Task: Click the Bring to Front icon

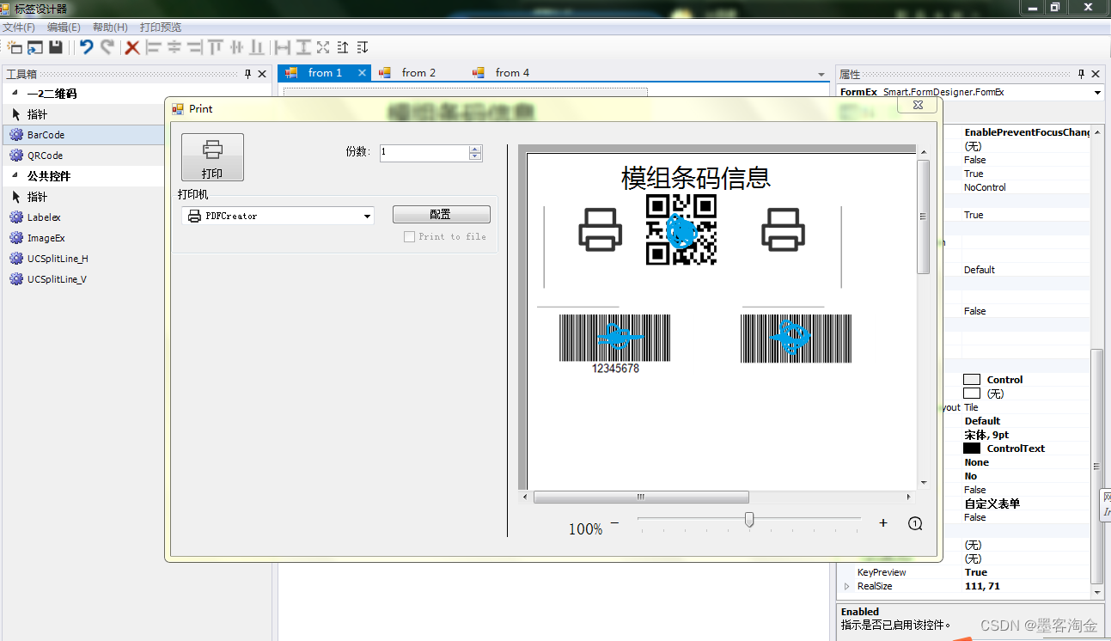Action: click(343, 47)
